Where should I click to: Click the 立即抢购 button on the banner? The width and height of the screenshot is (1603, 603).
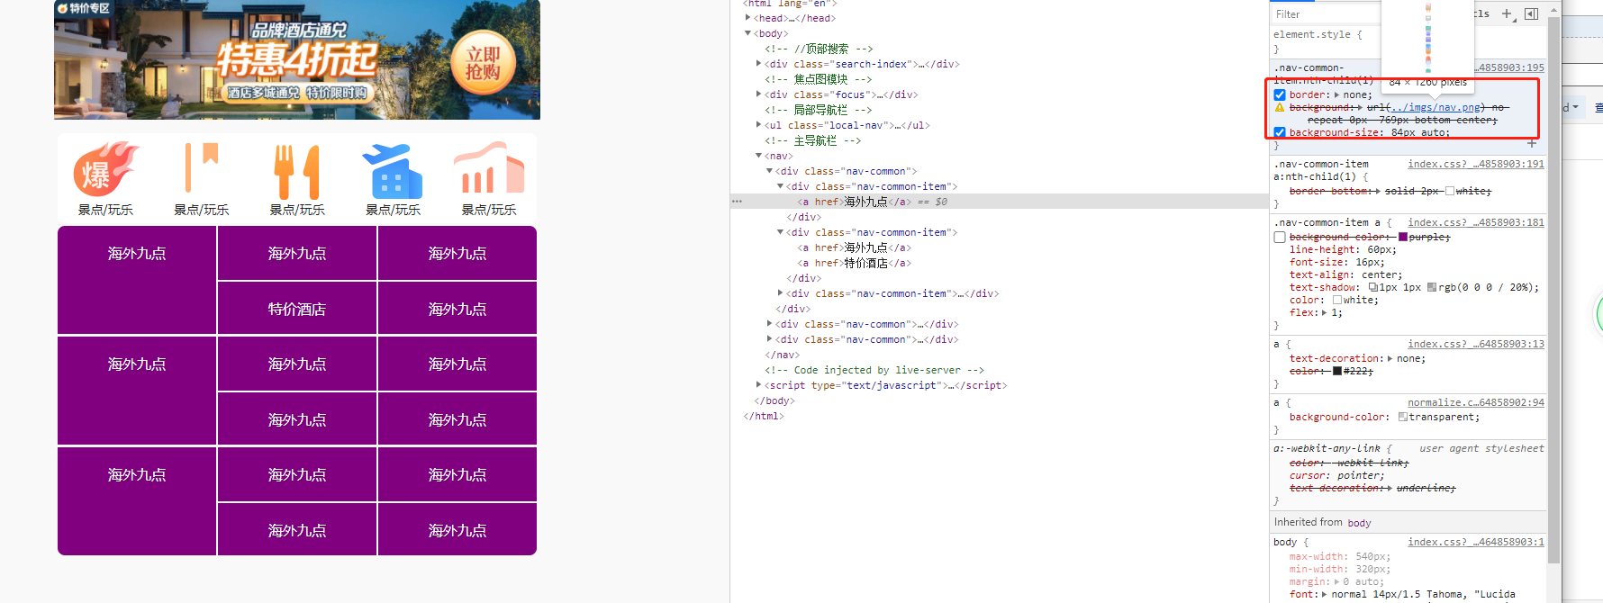coord(483,63)
